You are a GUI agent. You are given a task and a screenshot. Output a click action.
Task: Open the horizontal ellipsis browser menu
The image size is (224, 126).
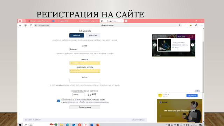coord(202,25)
